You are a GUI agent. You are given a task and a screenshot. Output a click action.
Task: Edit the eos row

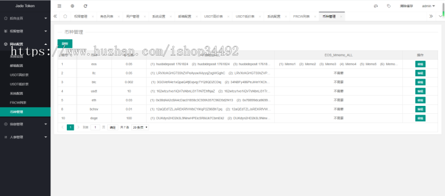[420, 64]
